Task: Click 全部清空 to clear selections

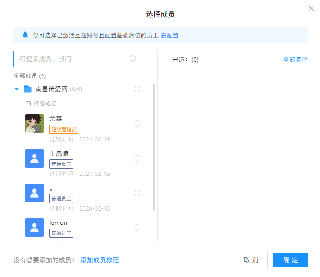Action: 295,60
